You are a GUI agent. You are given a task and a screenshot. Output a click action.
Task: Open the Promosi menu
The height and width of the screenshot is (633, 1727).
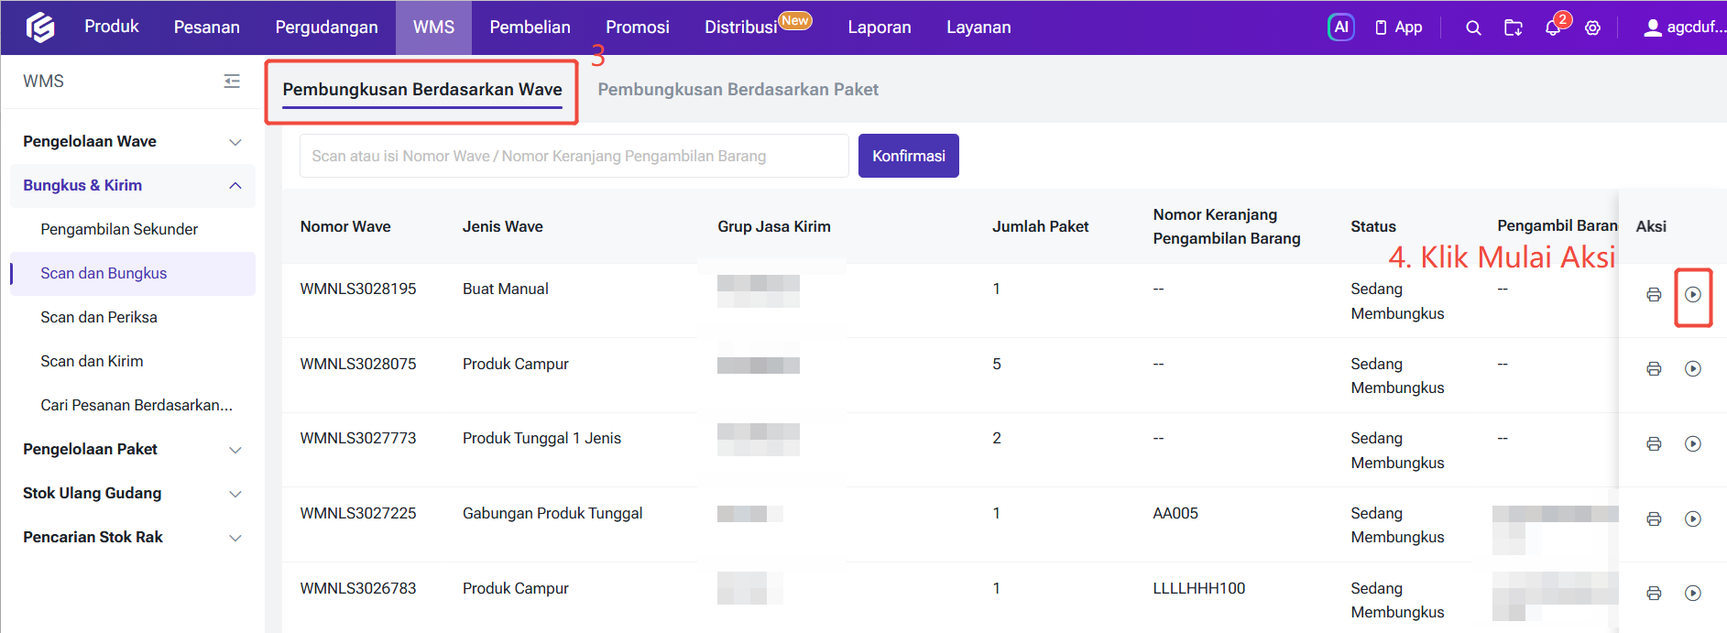point(638,27)
